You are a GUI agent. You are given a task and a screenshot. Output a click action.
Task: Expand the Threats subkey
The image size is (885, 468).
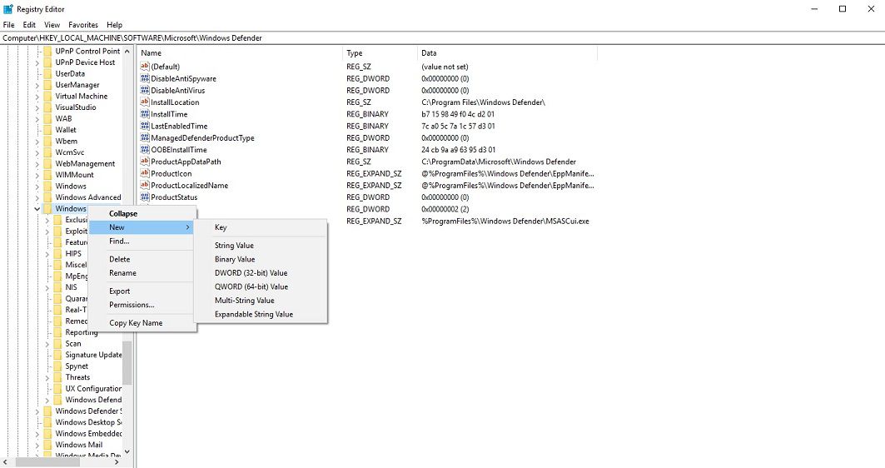click(x=47, y=378)
